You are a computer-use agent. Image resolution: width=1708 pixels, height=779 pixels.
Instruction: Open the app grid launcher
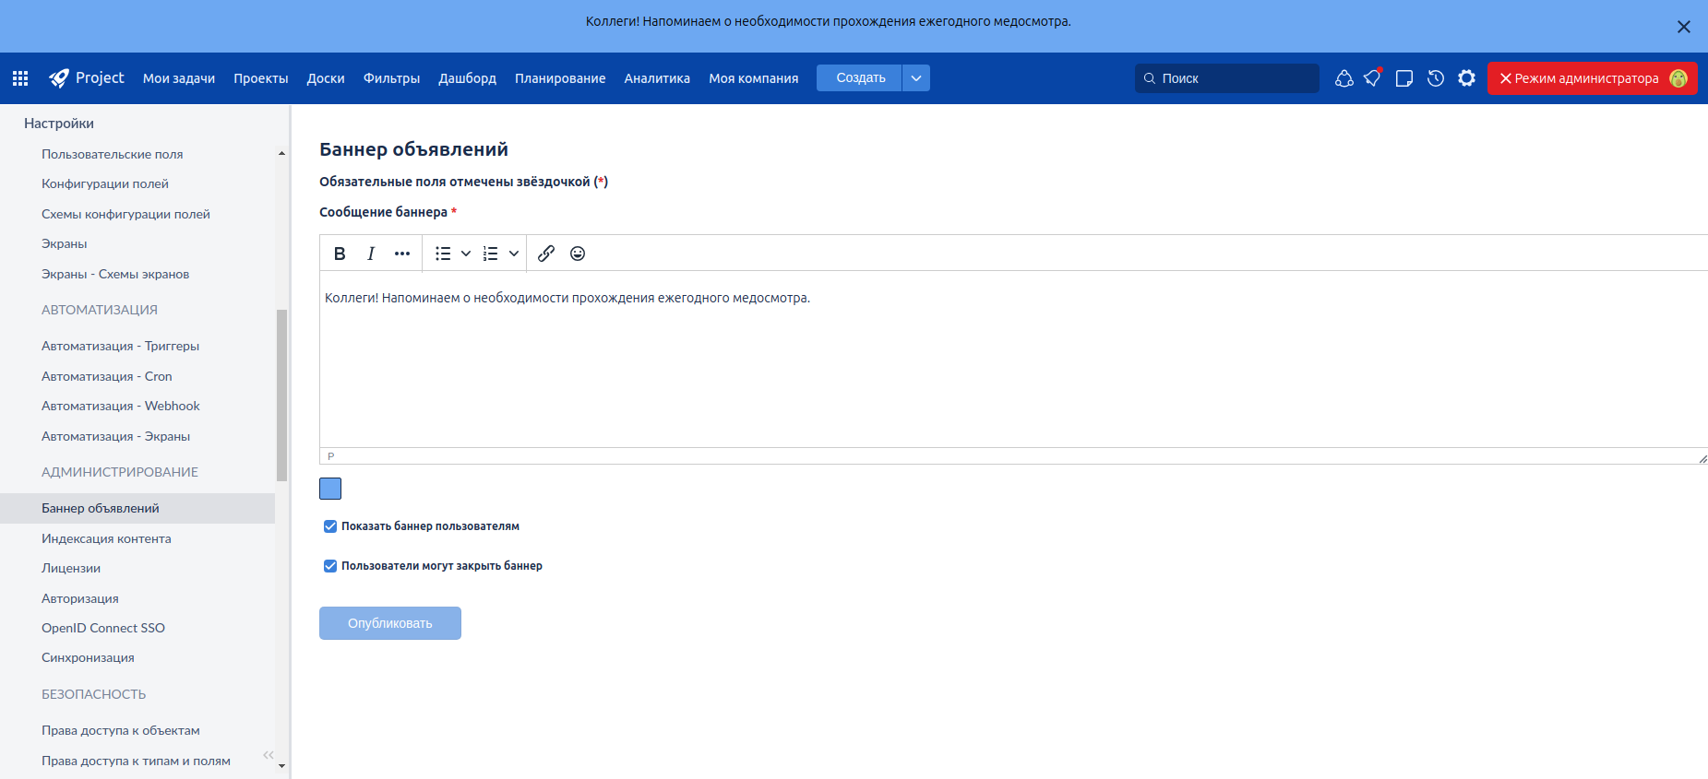click(x=20, y=78)
